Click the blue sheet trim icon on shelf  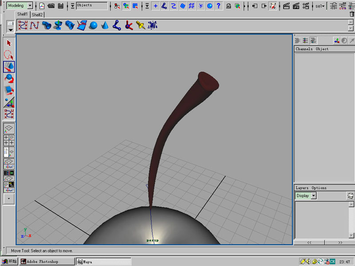coord(82,25)
